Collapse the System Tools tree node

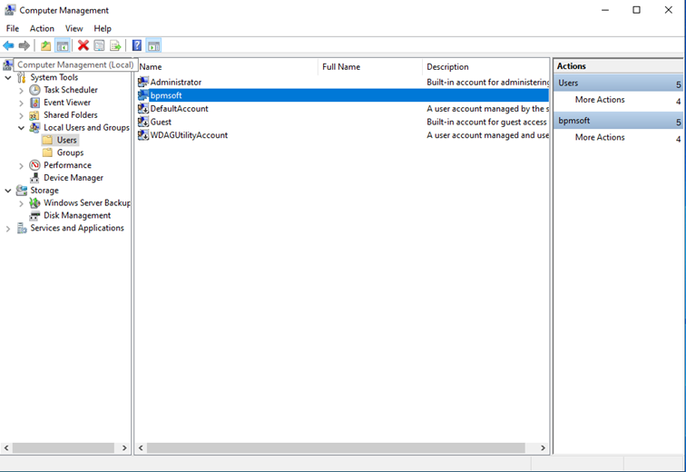(8, 78)
